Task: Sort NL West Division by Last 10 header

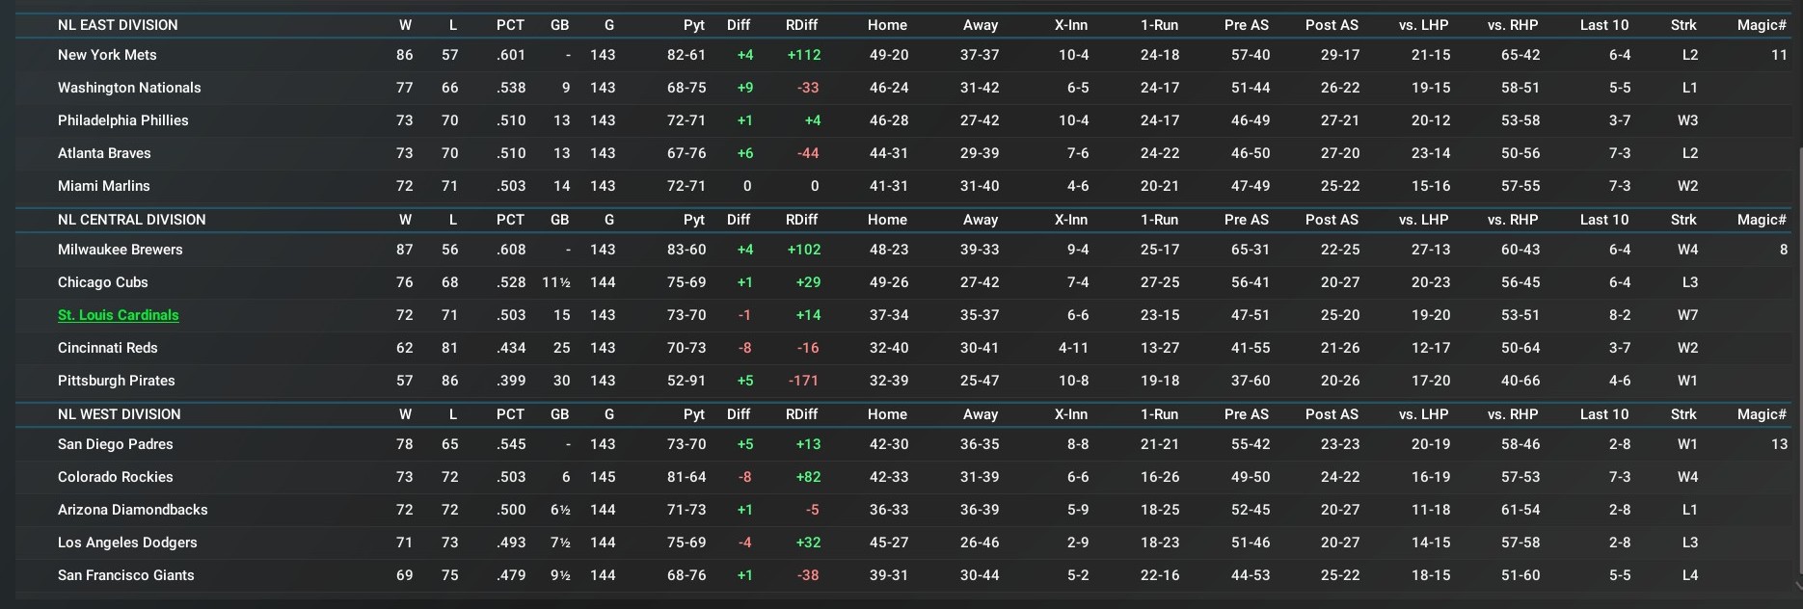Action: pos(1604,414)
